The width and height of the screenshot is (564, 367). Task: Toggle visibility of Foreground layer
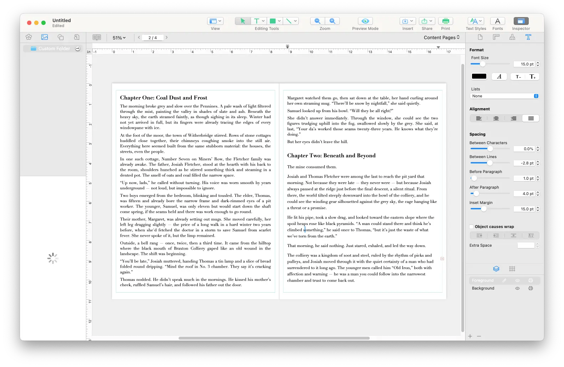click(517, 281)
